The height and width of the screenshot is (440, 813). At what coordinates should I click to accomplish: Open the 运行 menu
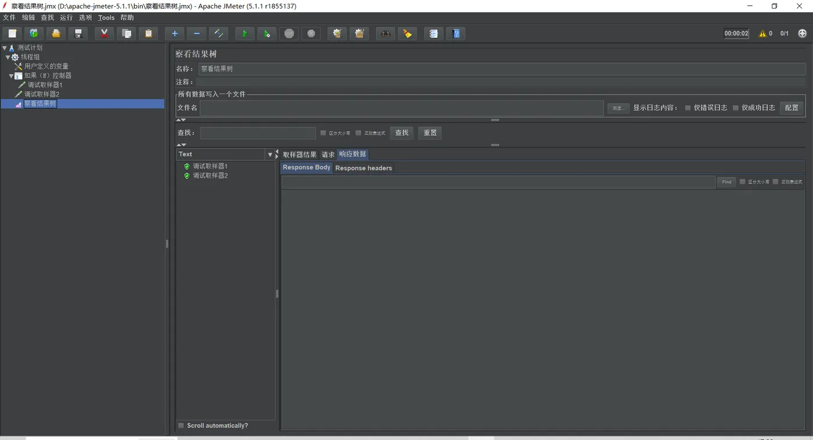66,18
